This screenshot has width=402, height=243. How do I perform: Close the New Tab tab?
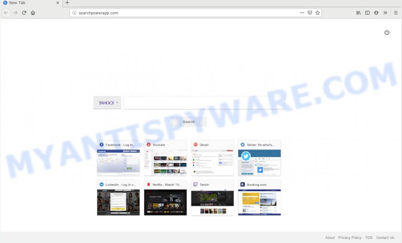coord(57,3)
